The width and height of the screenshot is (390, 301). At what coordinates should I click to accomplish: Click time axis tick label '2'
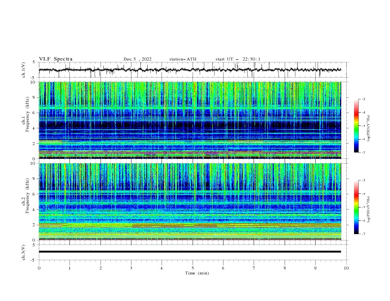(x=100, y=268)
